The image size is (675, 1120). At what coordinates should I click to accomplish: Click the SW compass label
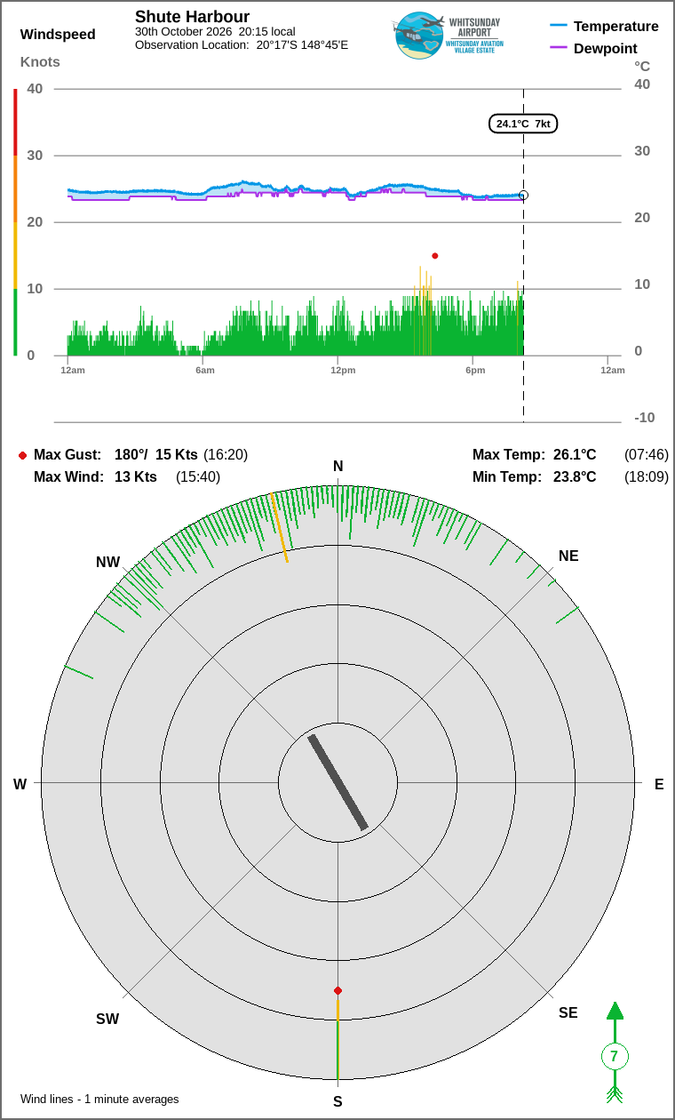point(107,1020)
